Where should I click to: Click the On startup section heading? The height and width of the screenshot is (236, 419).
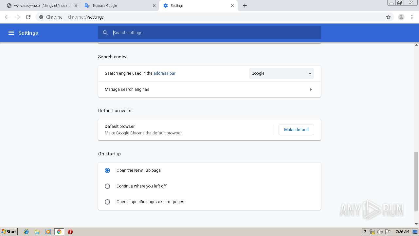tap(109, 154)
